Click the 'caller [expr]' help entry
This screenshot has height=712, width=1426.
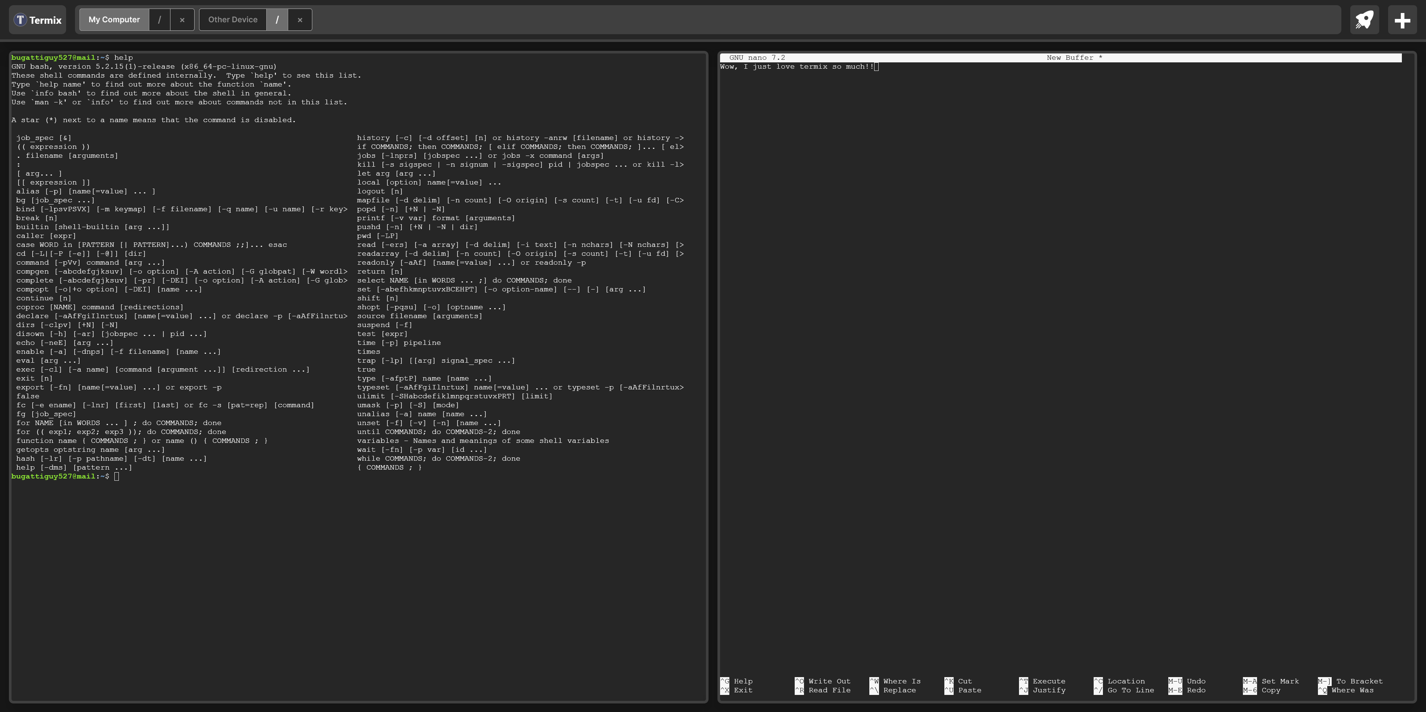[x=46, y=236]
